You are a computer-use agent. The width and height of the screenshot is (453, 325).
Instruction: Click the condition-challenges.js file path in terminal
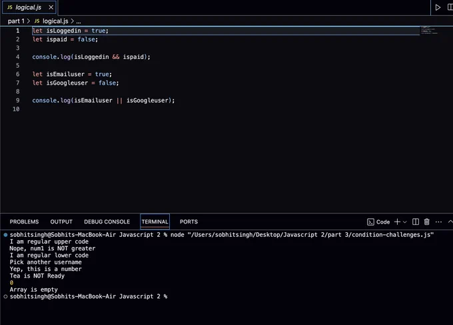(310, 235)
